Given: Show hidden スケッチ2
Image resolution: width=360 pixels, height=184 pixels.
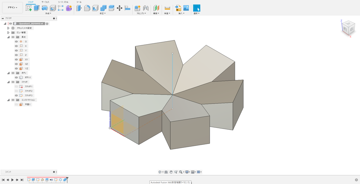Looking at the screenshot, I should click(x=16, y=91).
